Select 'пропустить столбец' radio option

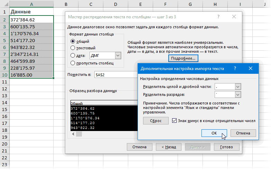pos(73,63)
